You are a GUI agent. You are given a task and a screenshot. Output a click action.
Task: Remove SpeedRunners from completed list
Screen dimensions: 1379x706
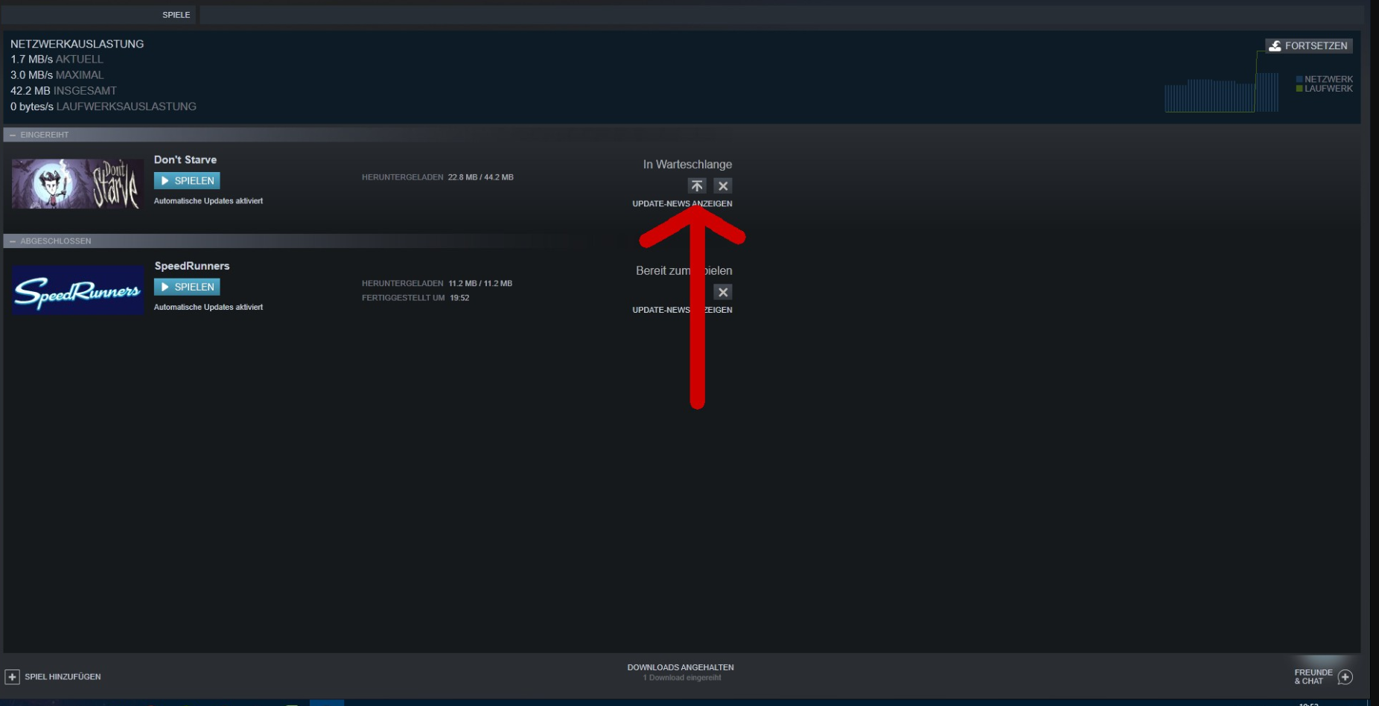click(x=723, y=292)
